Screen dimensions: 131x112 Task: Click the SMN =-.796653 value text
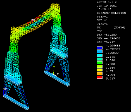coord(109,38)
